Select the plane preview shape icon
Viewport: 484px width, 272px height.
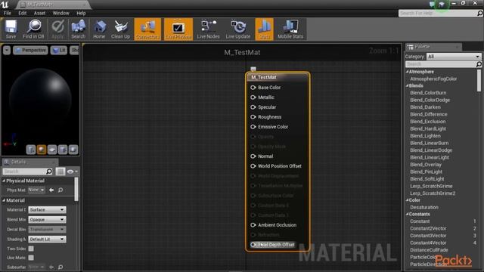point(52,150)
